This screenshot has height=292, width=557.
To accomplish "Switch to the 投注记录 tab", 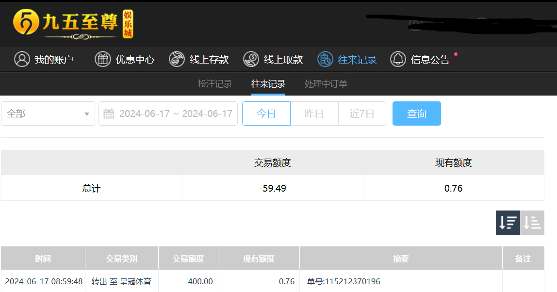I will pos(215,84).
